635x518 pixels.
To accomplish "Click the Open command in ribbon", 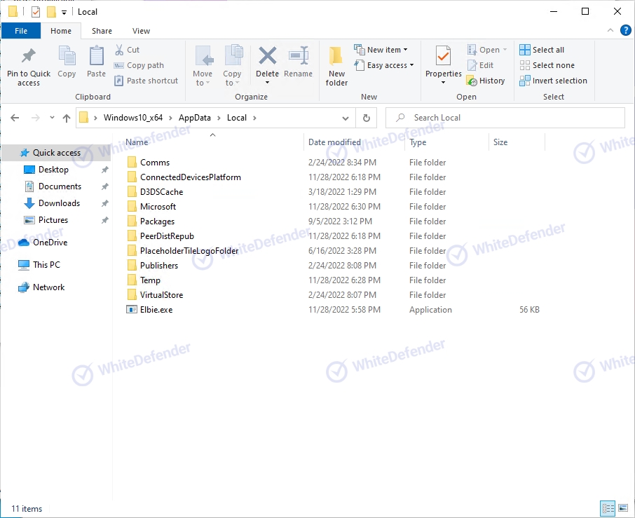I will (x=487, y=50).
